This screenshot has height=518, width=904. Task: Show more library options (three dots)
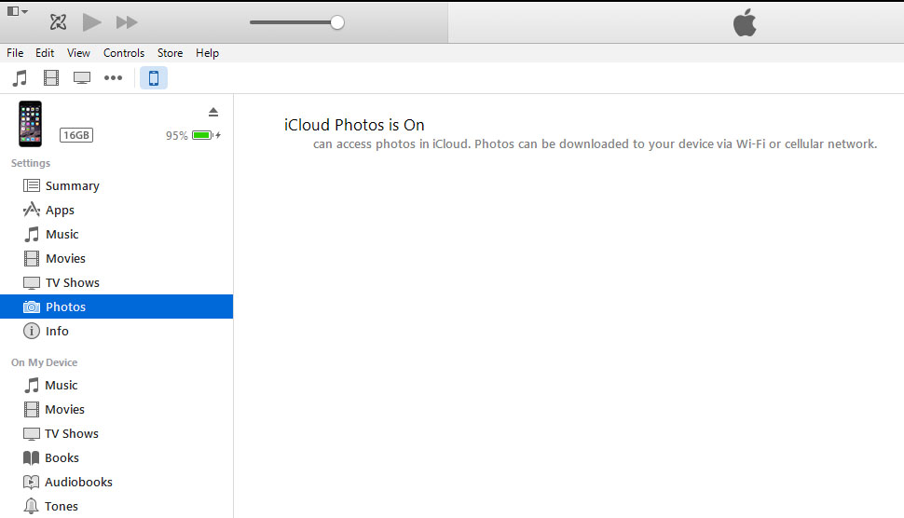114,77
